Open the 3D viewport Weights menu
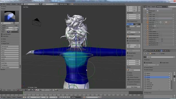 point(9,90)
